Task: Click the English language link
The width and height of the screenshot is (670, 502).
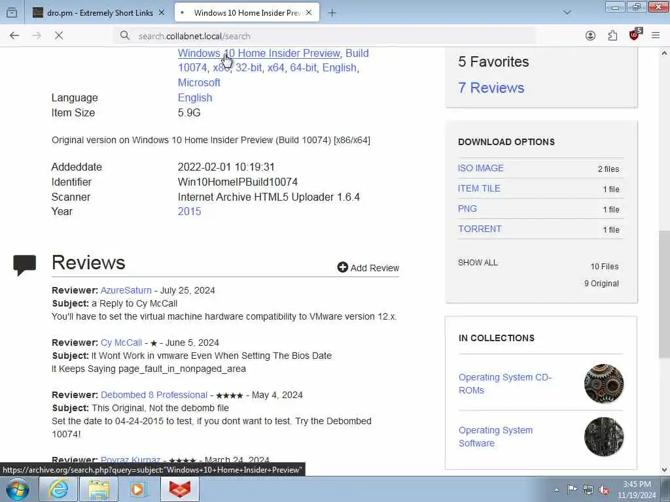Action: pos(195,98)
